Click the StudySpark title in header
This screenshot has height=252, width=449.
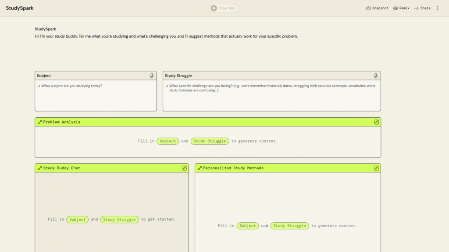point(20,8)
